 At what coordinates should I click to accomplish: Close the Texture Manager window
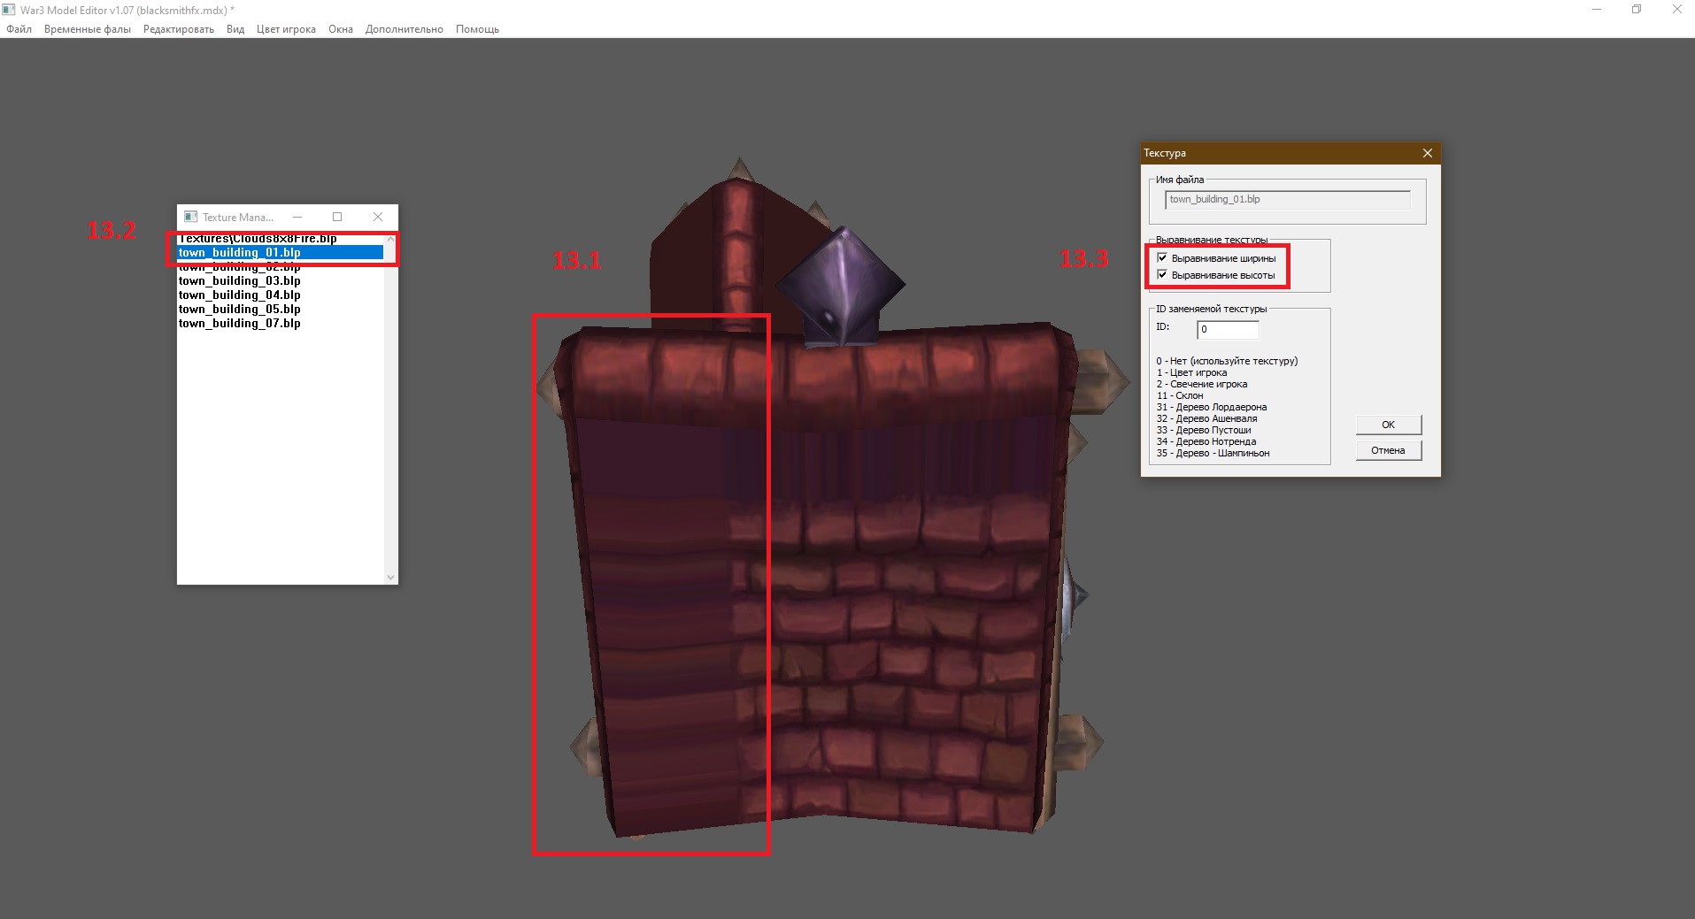[x=378, y=217]
